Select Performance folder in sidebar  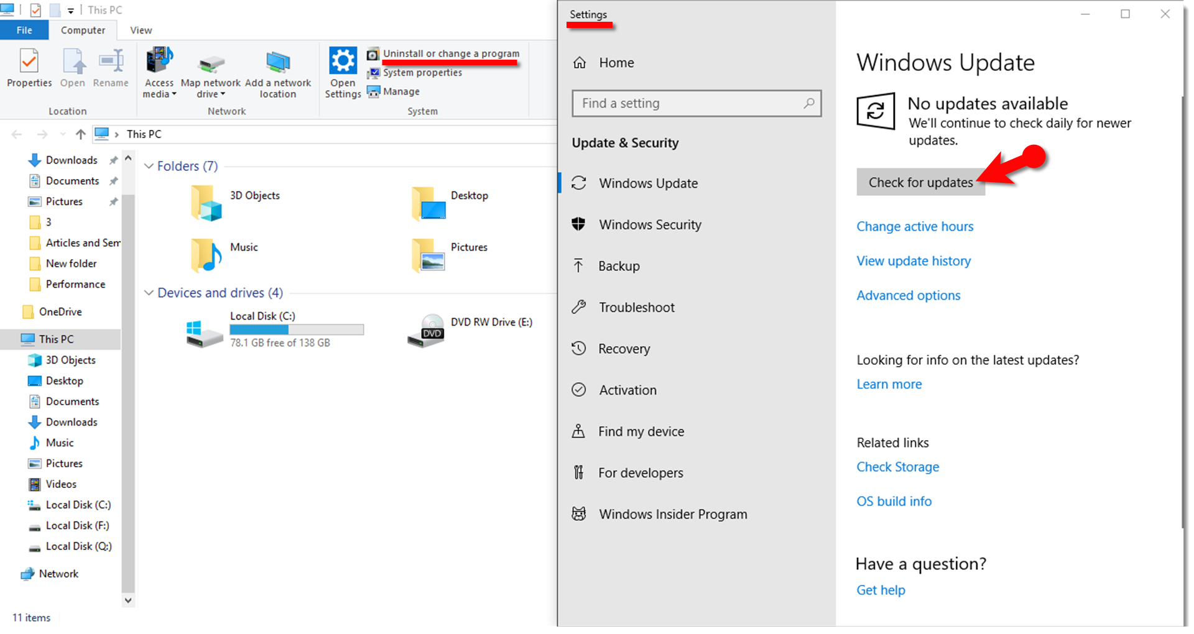pyautogui.click(x=67, y=284)
